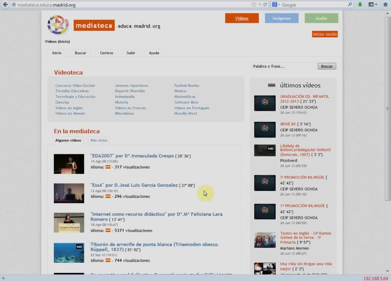
Task: Open the Subir menu item
Action: [x=131, y=53]
